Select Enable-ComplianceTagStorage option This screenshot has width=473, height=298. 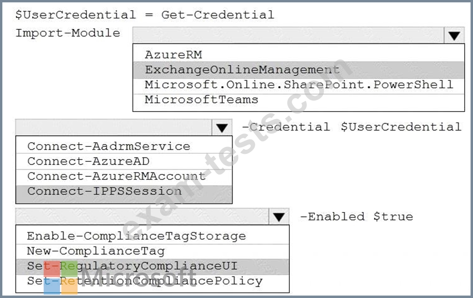point(136,236)
